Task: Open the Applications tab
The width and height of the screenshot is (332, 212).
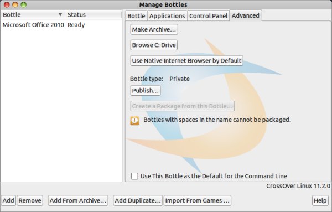Action: click(x=167, y=16)
